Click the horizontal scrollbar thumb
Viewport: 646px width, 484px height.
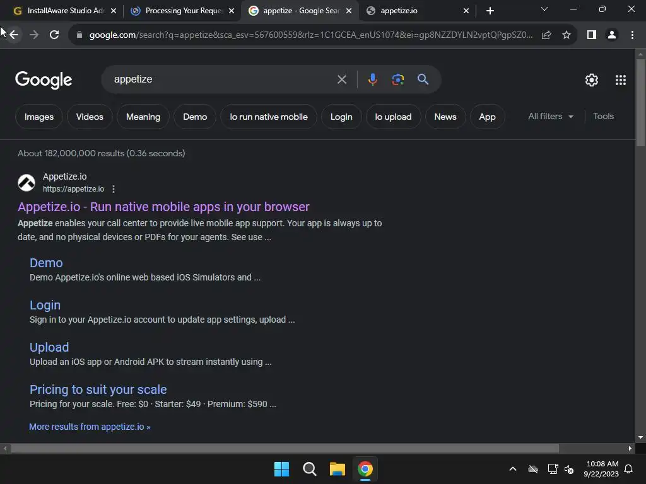[x=285, y=448]
